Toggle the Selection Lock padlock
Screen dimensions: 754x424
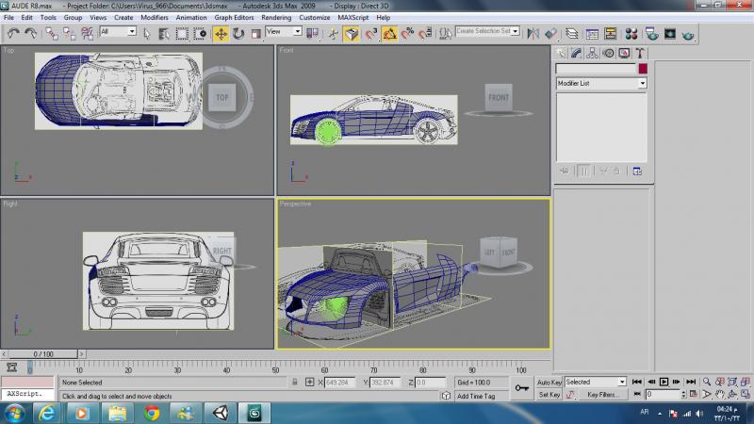click(295, 383)
